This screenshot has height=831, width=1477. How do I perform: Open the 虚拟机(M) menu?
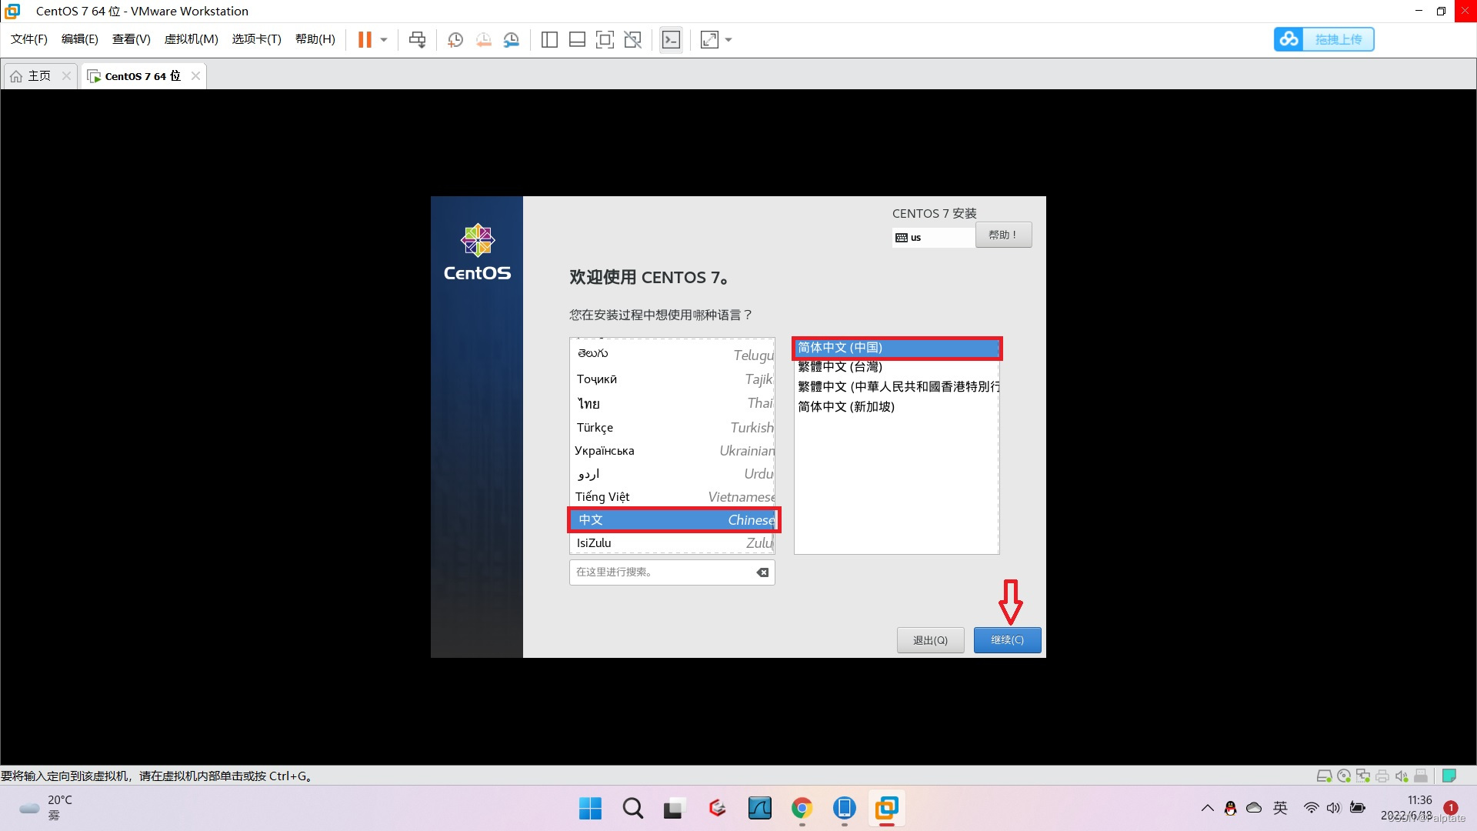click(192, 39)
